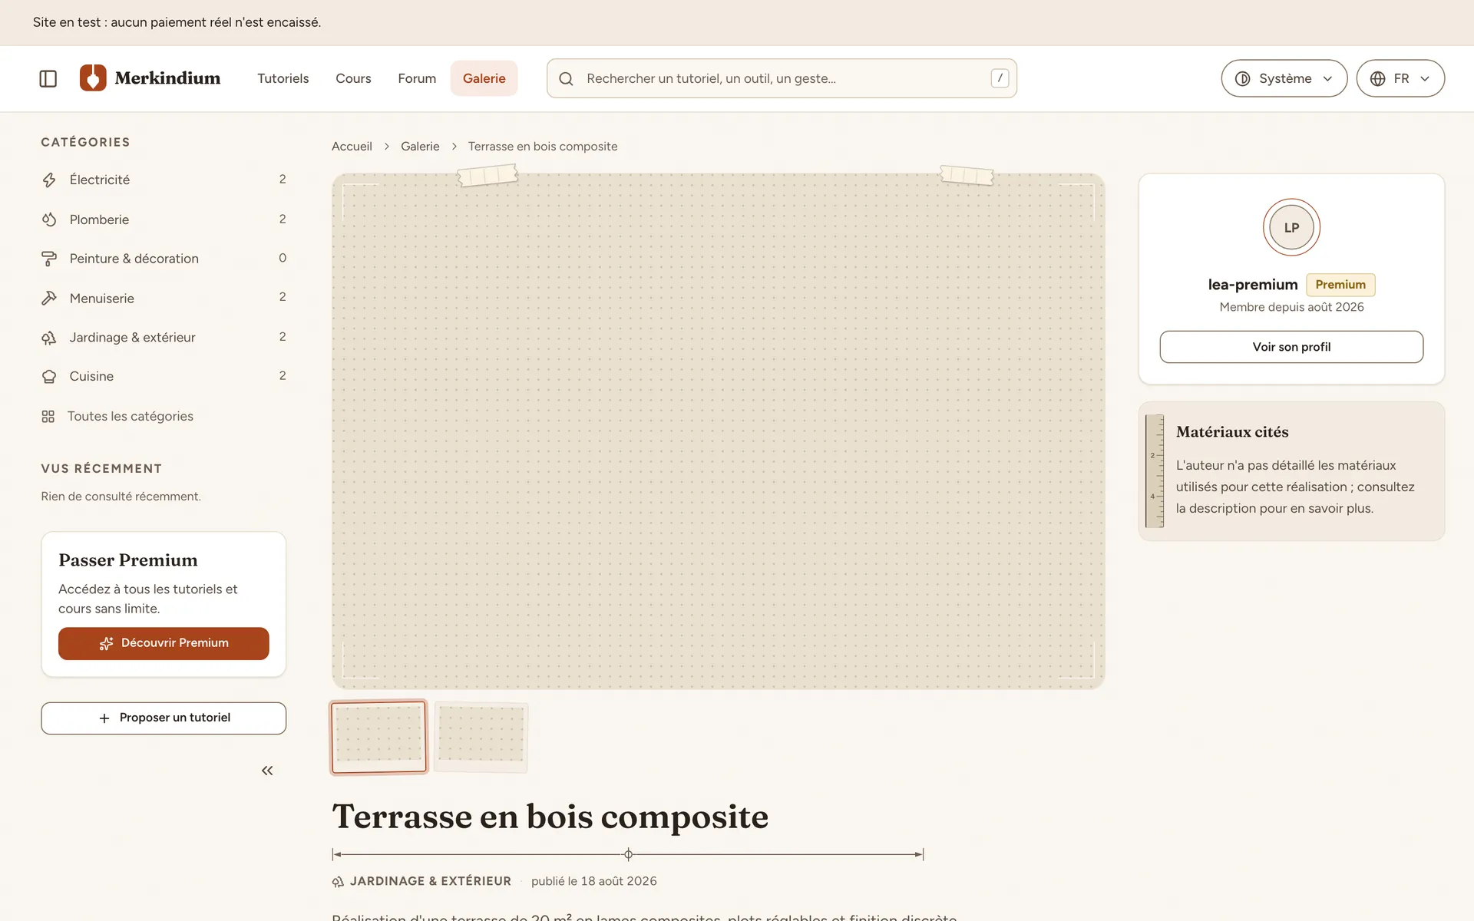Open the Électricité category
This screenshot has height=921, width=1474.
[x=164, y=180]
